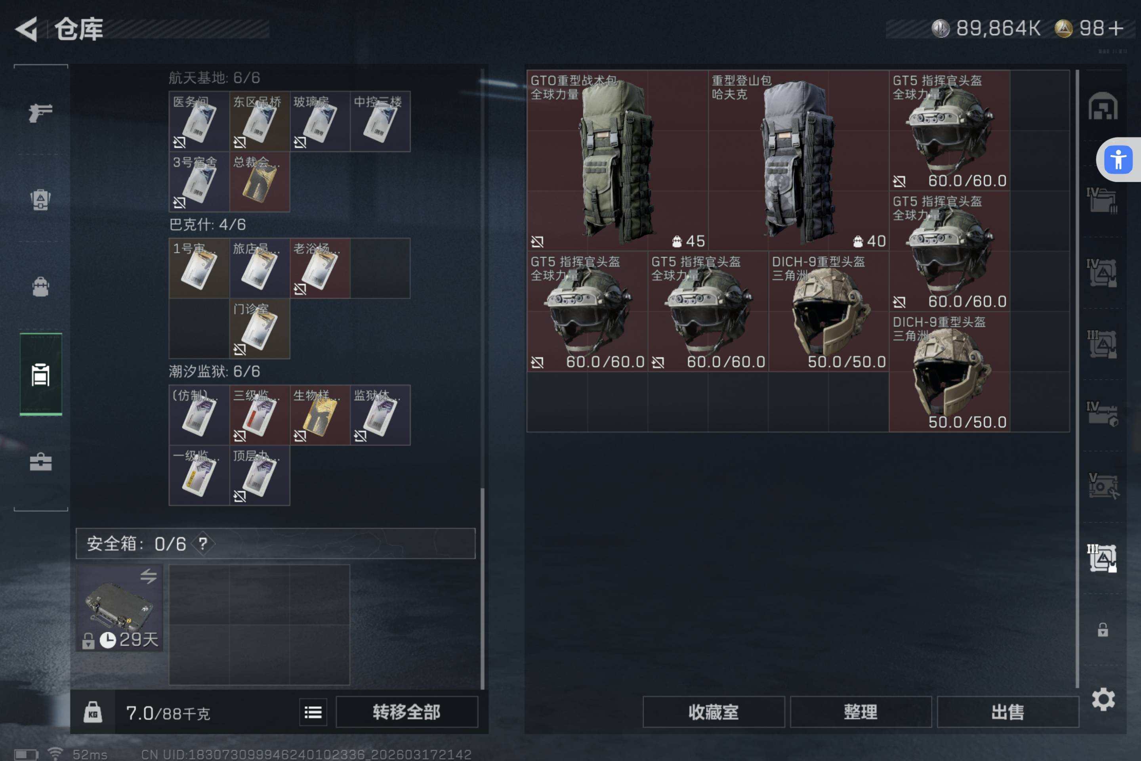This screenshot has height=761, width=1141.
Task: Swap the safe box using its arrows icon
Action: pyautogui.click(x=149, y=576)
